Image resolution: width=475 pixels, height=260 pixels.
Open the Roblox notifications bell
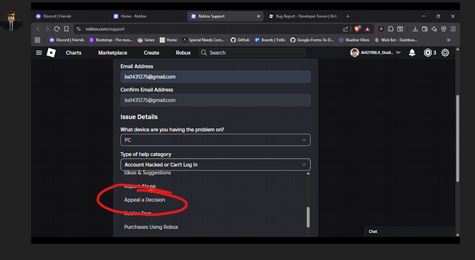pyautogui.click(x=412, y=53)
